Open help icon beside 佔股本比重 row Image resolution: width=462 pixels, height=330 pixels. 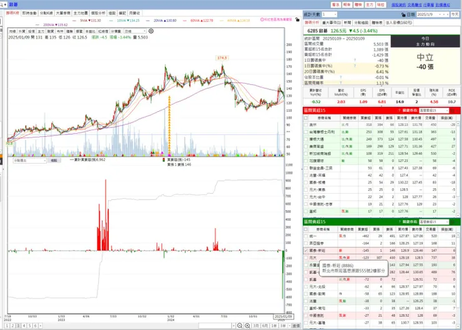coord(341,77)
